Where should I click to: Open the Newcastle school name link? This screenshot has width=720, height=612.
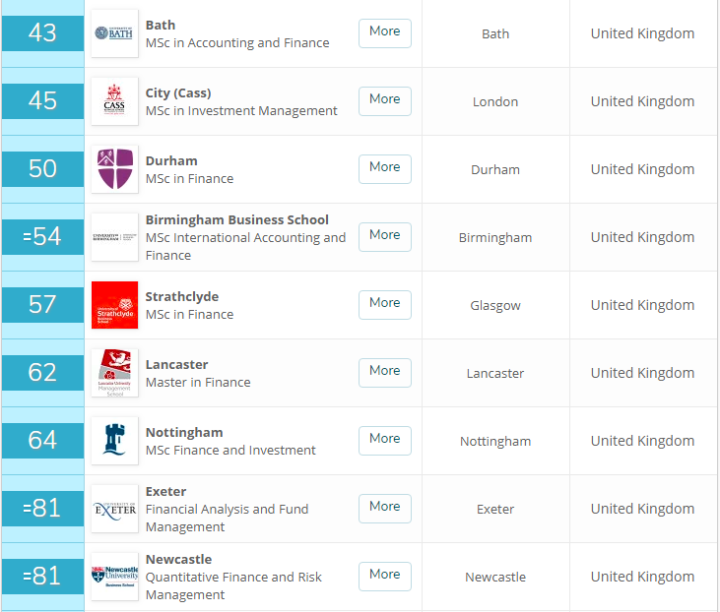(x=178, y=559)
